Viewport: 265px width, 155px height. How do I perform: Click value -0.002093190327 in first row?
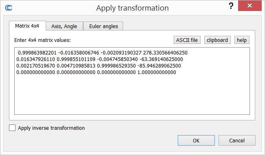[x=121, y=53]
